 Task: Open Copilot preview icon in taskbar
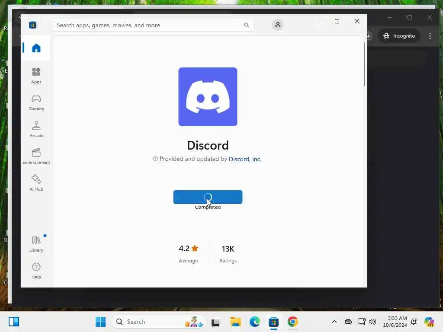[429, 322]
